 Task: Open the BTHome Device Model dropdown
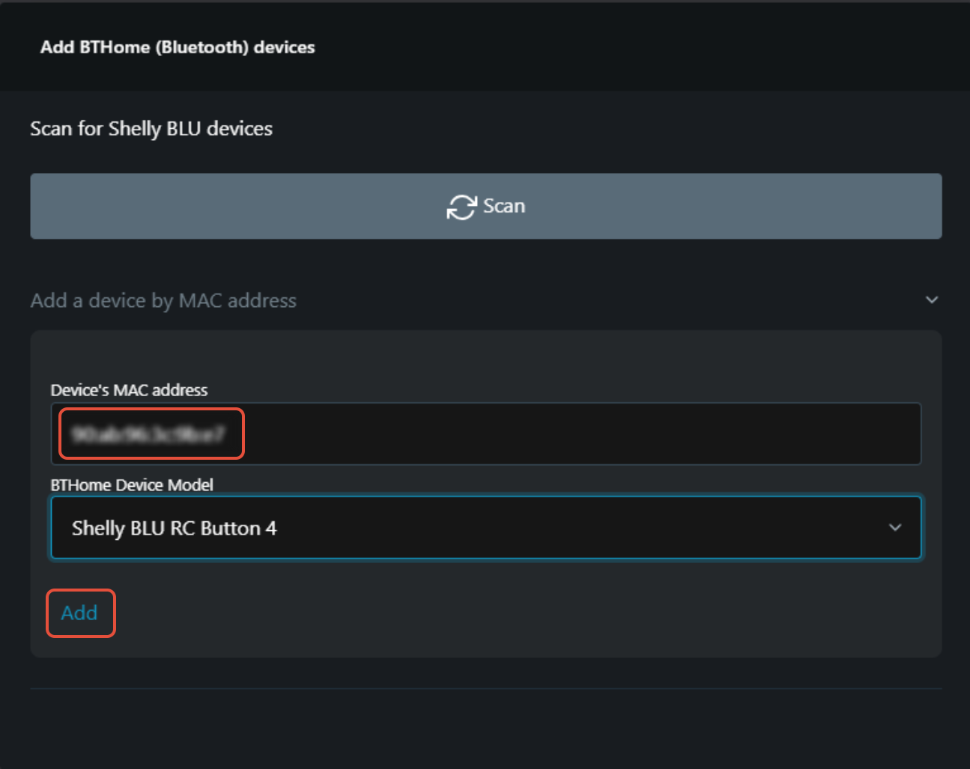(485, 528)
